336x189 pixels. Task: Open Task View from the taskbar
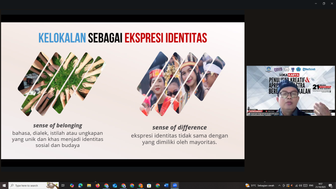[x=63, y=185]
